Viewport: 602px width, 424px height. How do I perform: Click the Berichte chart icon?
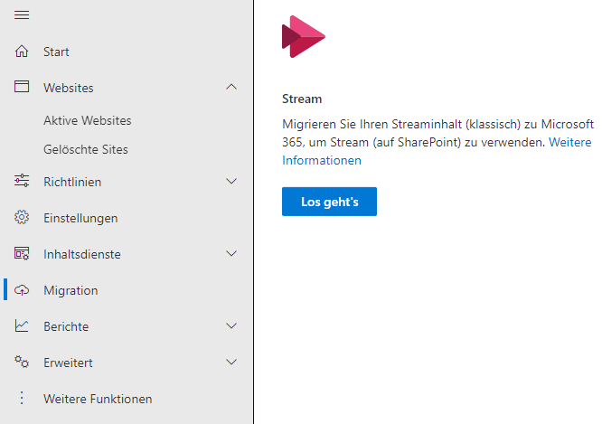pos(22,325)
